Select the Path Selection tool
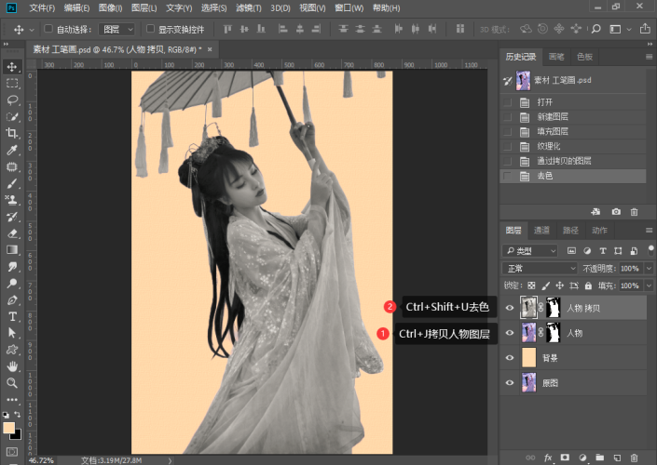Image resolution: width=657 pixels, height=465 pixels. coord(12,333)
